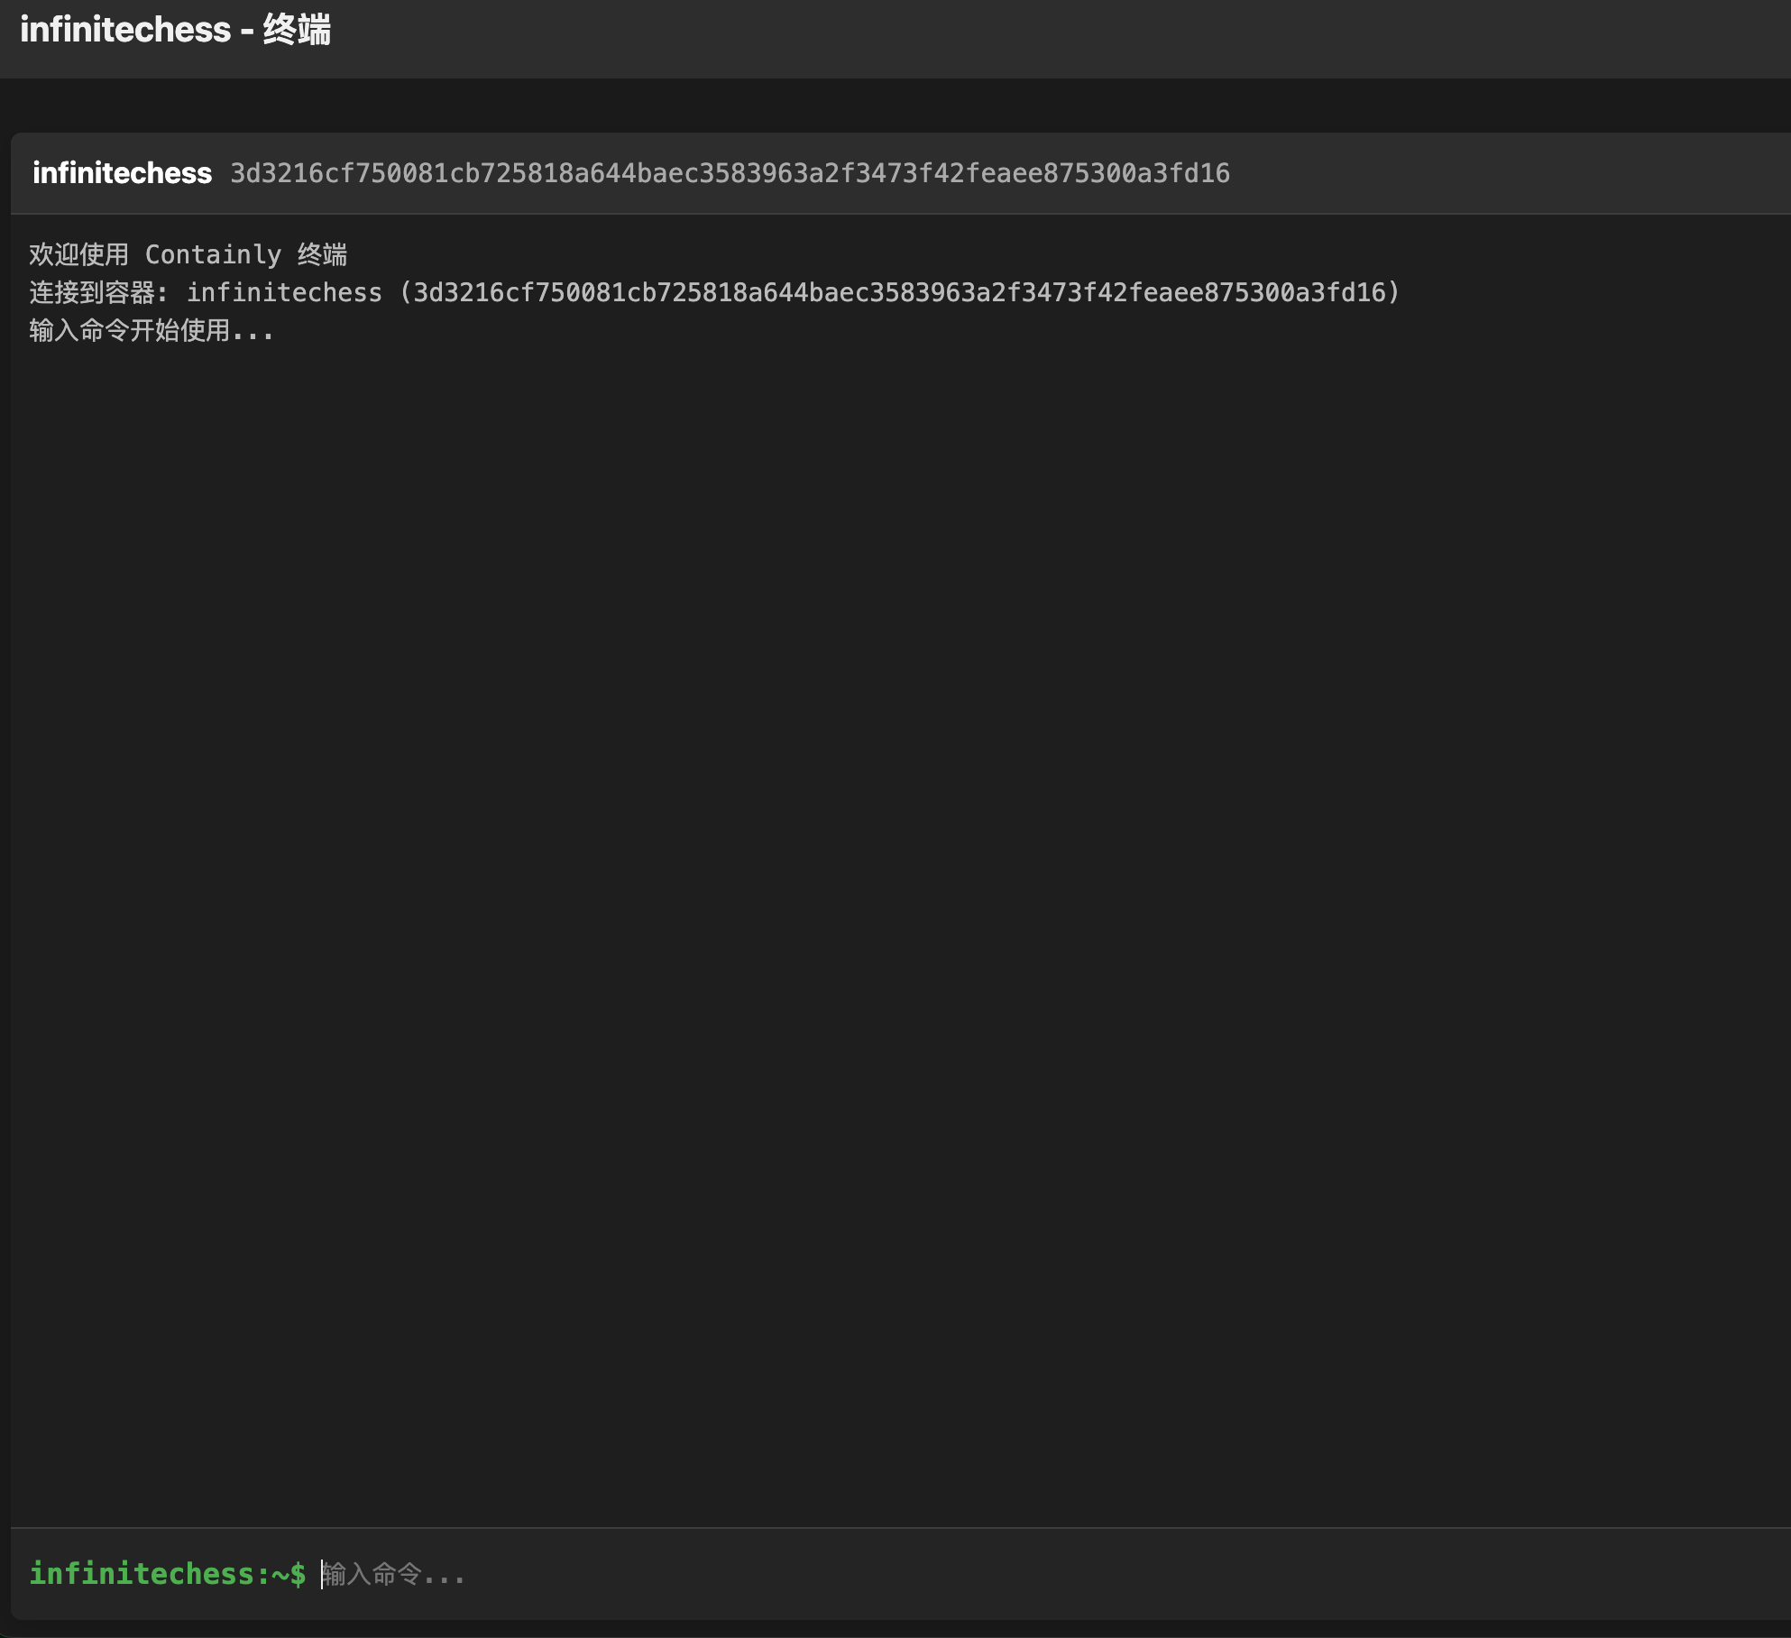
Task: Click 欢迎使用 text in first output line
Action: [x=78, y=254]
